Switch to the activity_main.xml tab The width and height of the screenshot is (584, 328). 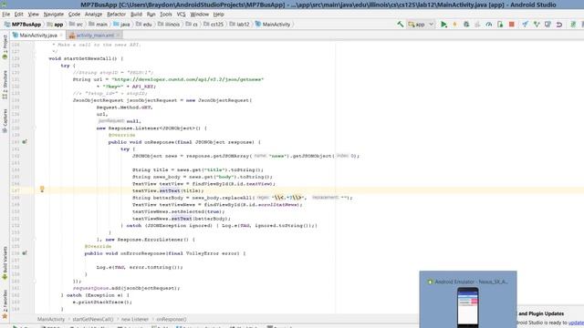(x=95, y=35)
